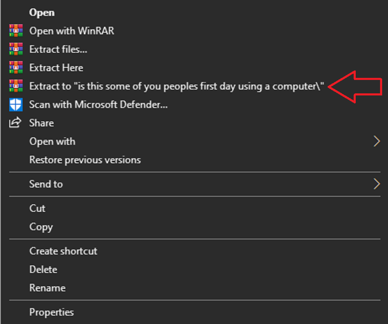
Task: Expand the Send to submenu arrow
Action: pos(376,184)
